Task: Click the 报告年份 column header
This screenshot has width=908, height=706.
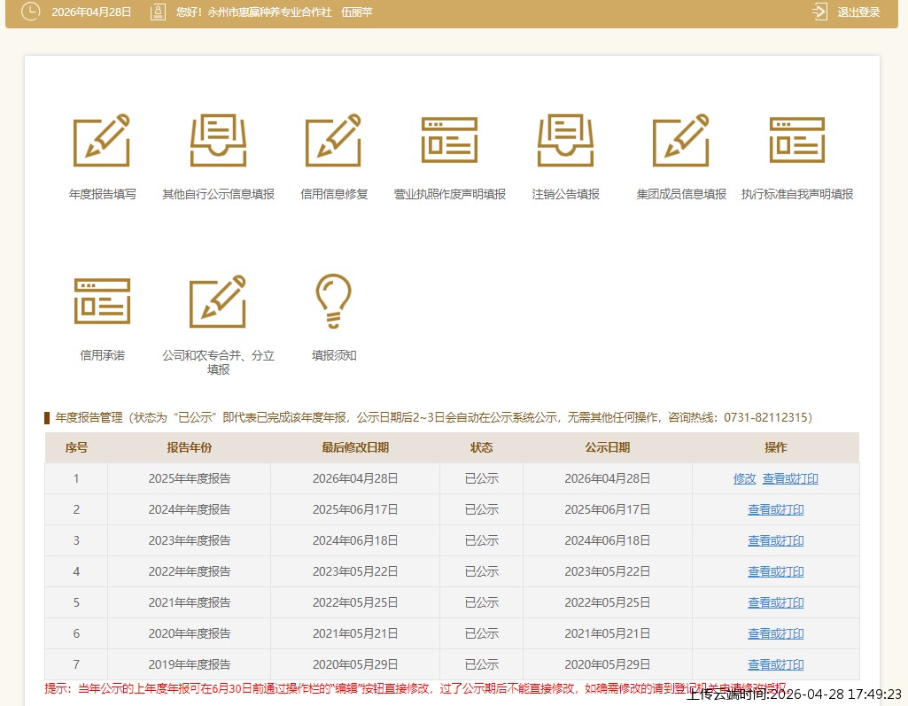Action: click(189, 447)
